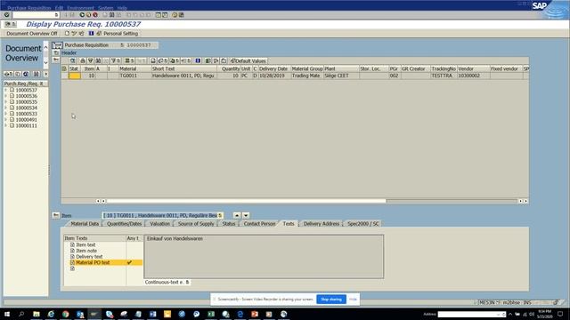The width and height of the screenshot is (570, 320).
Task: Click select-all corner cell of the item grid
Action: [64, 68]
